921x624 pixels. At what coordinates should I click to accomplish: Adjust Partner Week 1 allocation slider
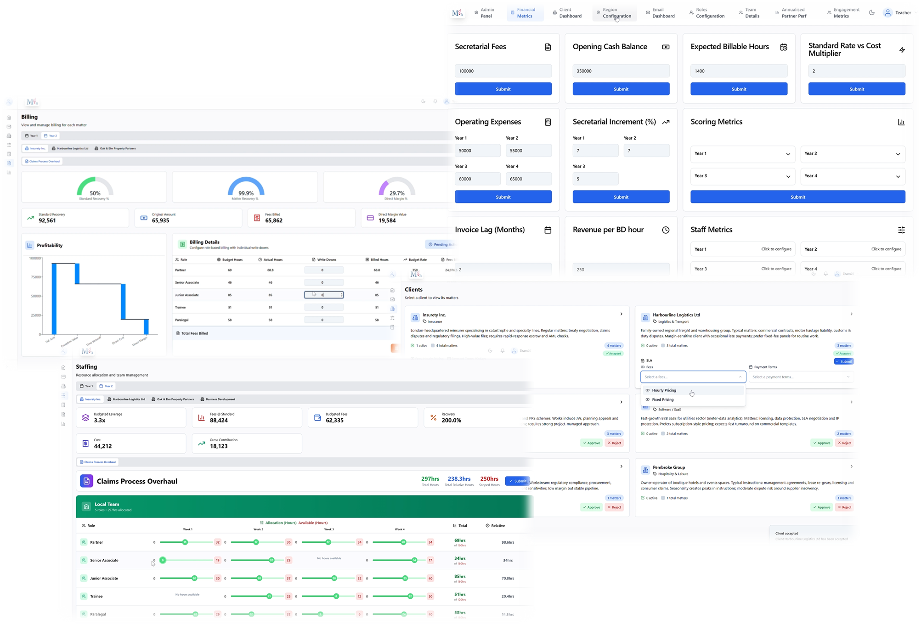[185, 542]
